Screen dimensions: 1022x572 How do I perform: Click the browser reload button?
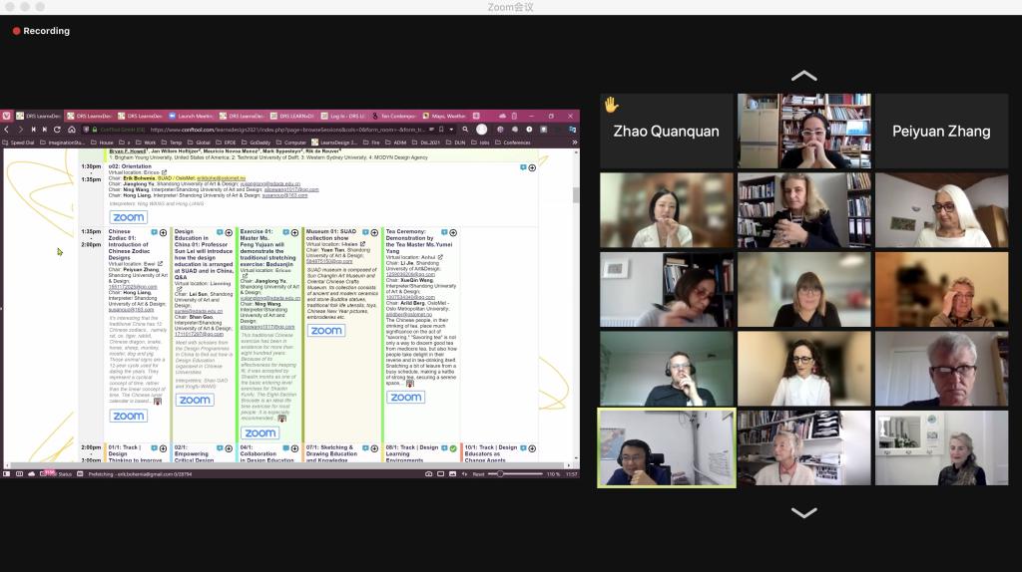click(57, 130)
